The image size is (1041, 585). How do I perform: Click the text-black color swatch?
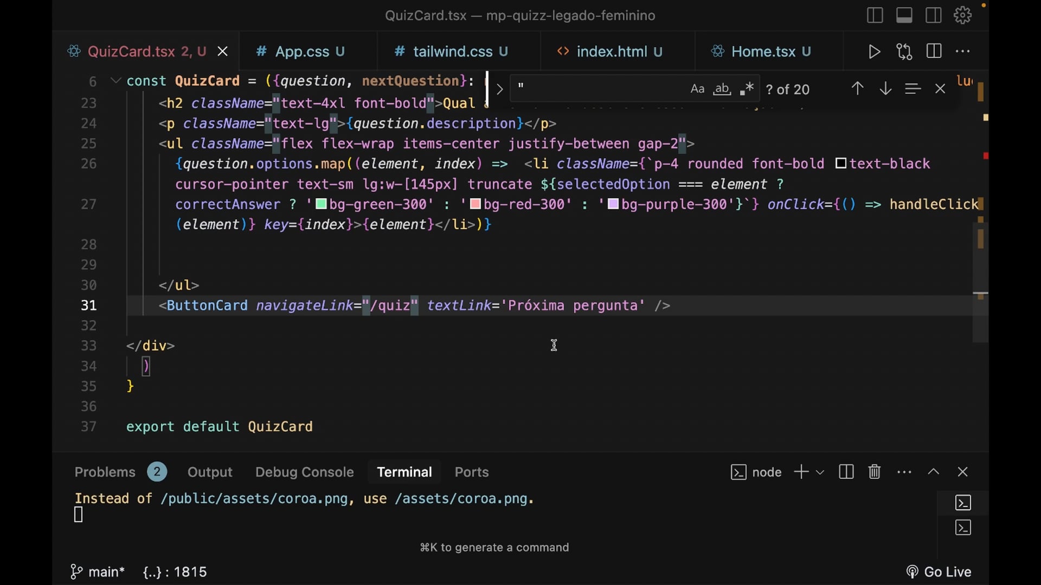click(x=841, y=164)
